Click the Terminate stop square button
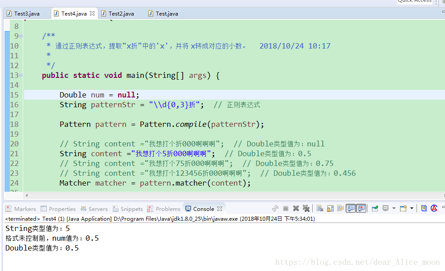The width and height of the screenshot is (445, 271). (286, 209)
